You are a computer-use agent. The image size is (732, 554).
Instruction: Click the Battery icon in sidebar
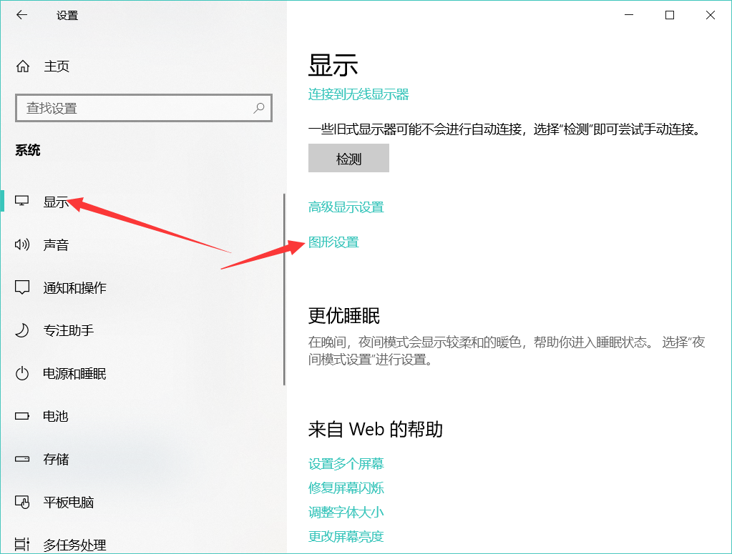(x=22, y=416)
